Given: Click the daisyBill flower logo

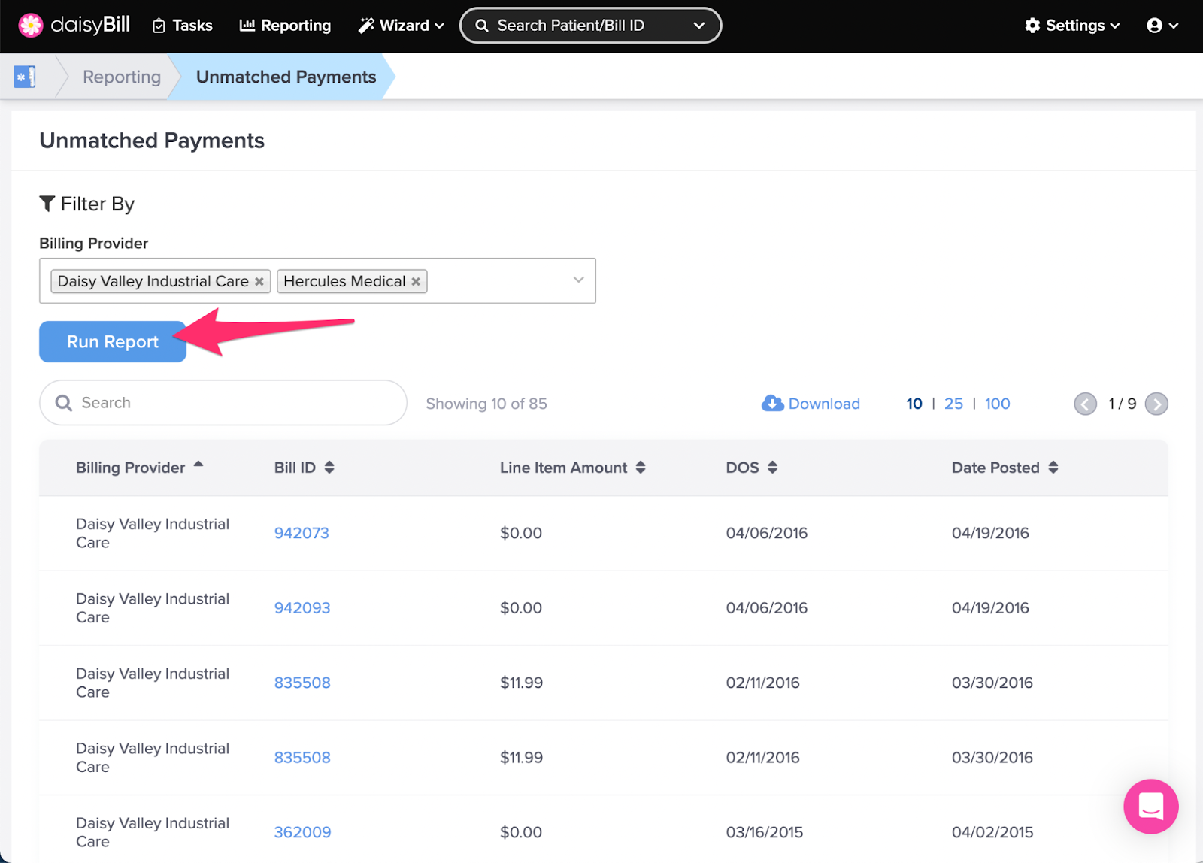Looking at the screenshot, I should [31, 25].
